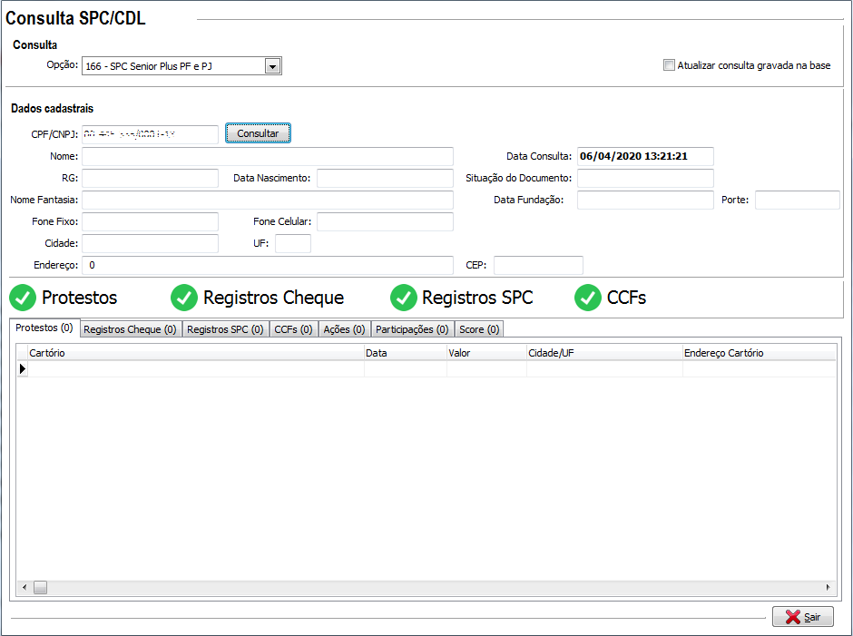The height and width of the screenshot is (636, 853).
Task: Open the Opção dropdown list
Action: tap(271, 65)
